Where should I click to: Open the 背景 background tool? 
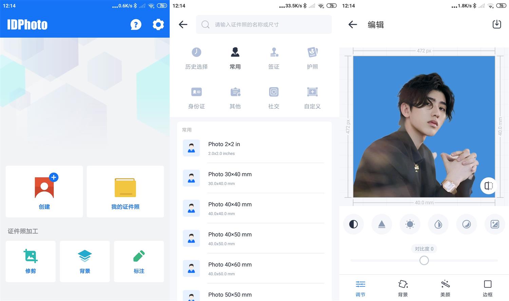84,261
